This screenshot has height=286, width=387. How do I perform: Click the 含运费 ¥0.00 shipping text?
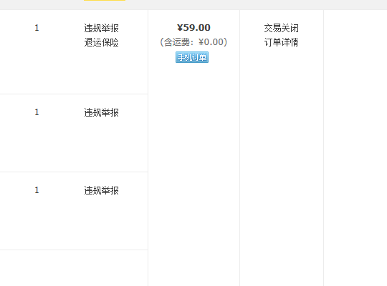[x=193, y=42]
